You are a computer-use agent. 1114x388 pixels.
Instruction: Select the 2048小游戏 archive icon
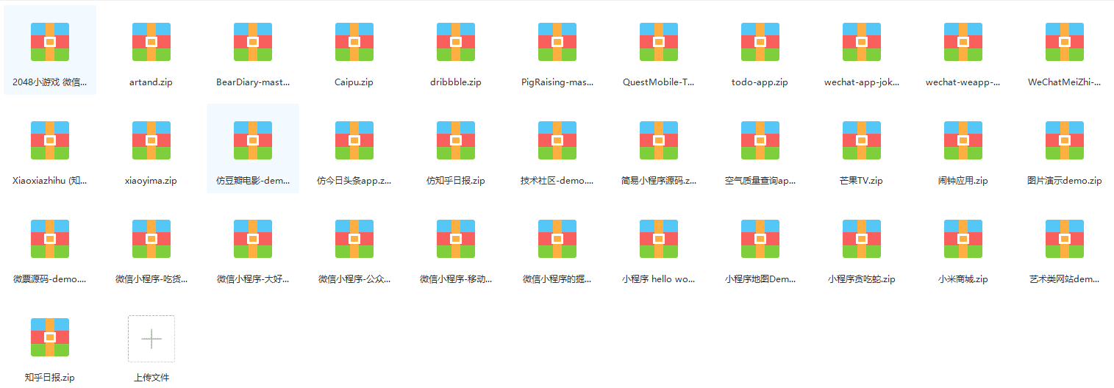(x=50, y=41)
